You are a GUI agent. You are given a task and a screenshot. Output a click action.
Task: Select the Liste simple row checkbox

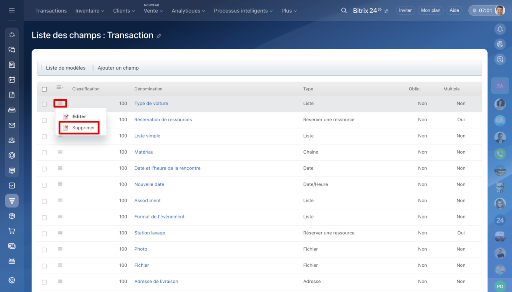tap(44, 136)
